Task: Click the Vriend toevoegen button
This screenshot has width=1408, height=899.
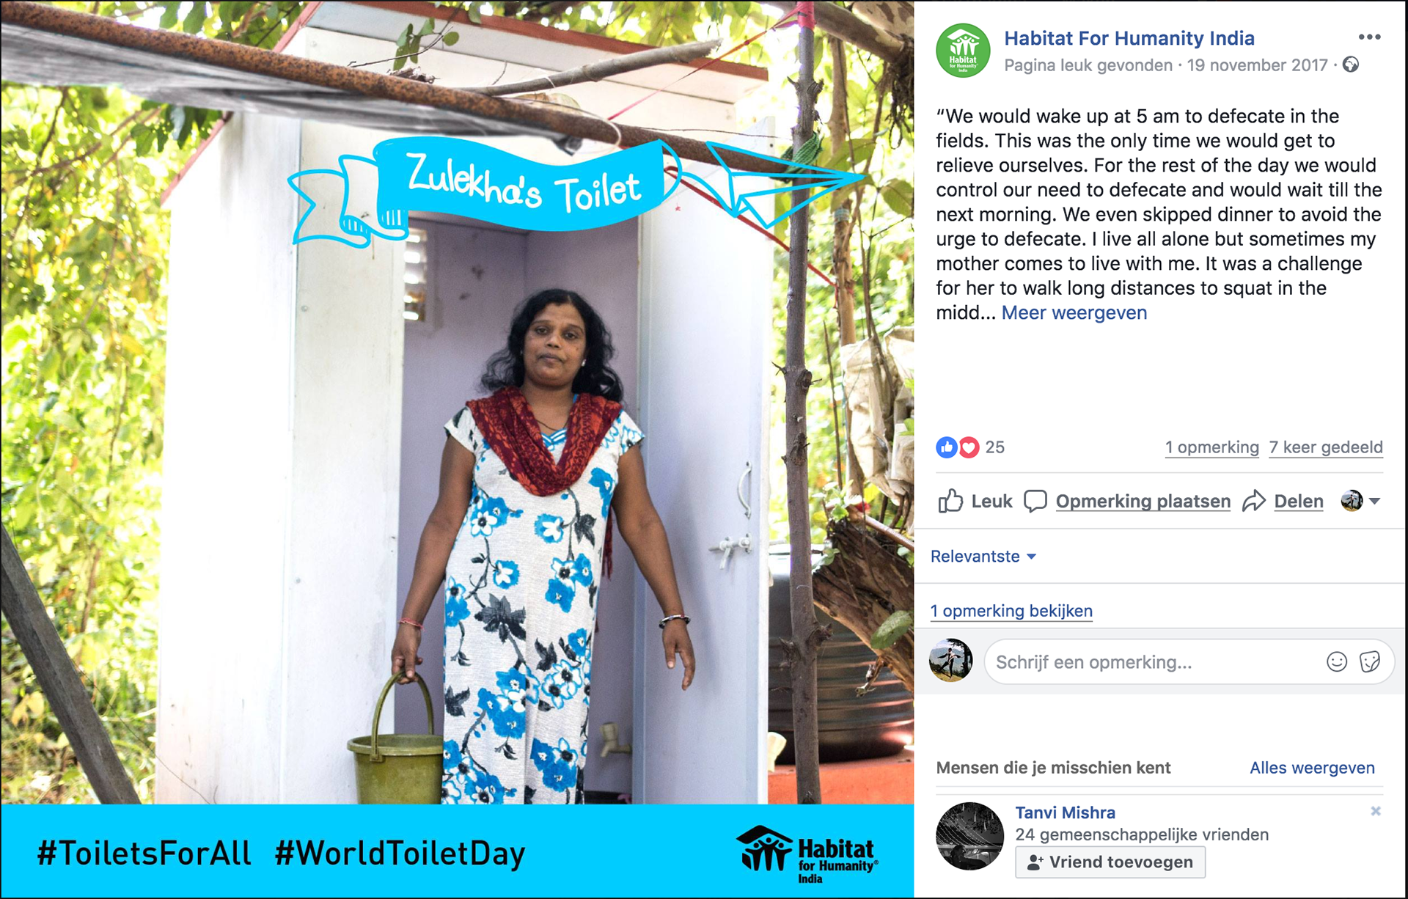Action: (1110, 862)
